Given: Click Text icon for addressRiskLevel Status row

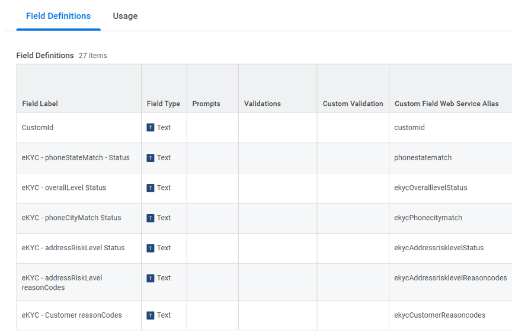Looking at the screenshot, I should pos(151,248).
